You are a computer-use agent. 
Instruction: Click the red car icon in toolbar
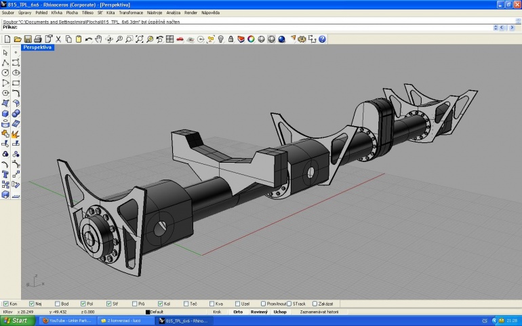[180, 39]
